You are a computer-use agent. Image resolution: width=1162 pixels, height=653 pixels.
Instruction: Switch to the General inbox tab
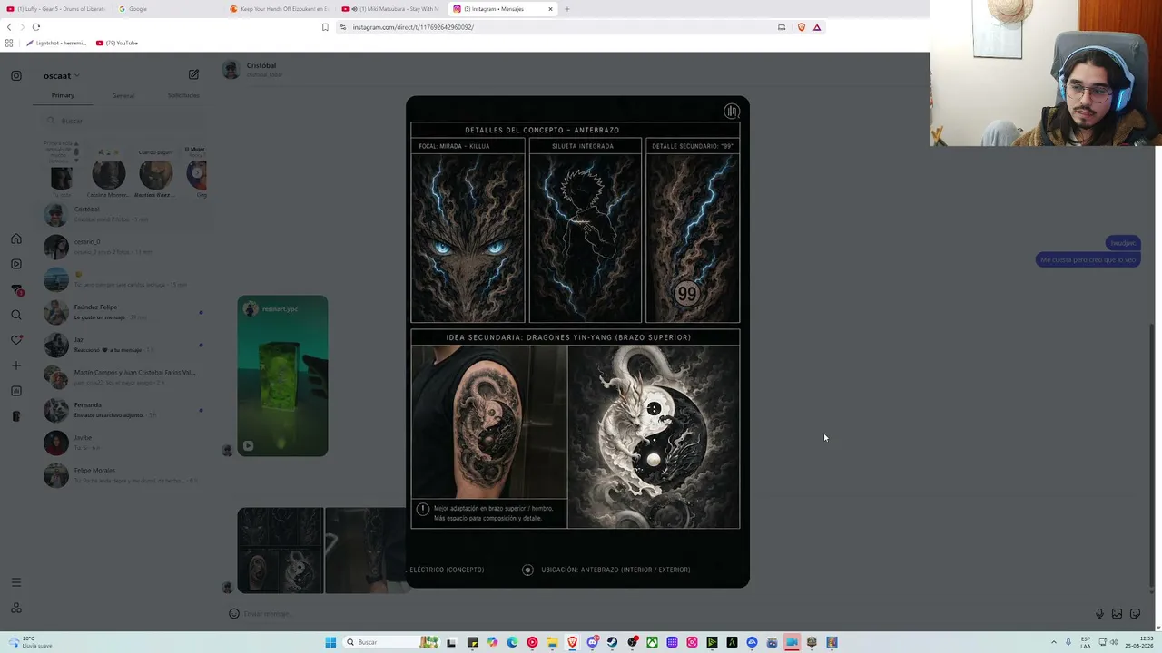click(x=123, y=95)
